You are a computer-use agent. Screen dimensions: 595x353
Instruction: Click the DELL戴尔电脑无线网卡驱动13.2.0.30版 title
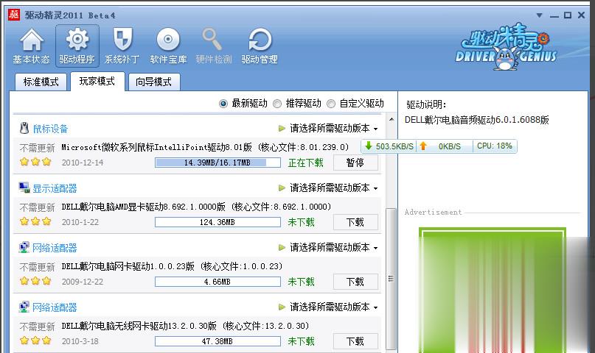point(139,326)
